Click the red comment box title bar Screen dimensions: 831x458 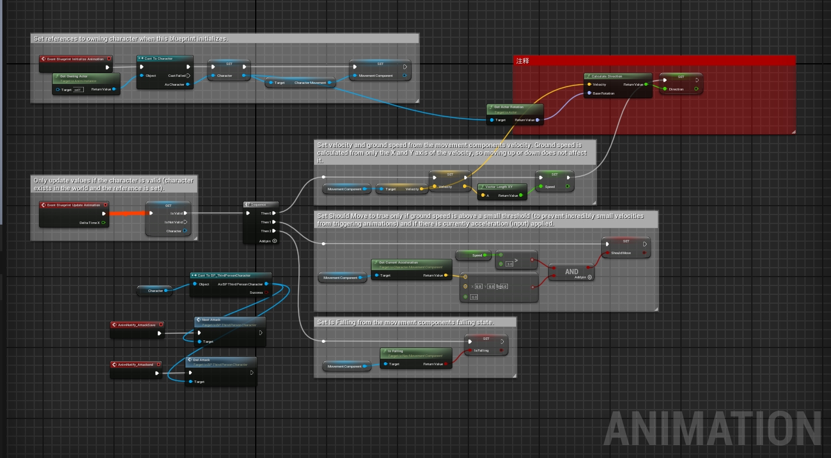[x=654, y=60]
